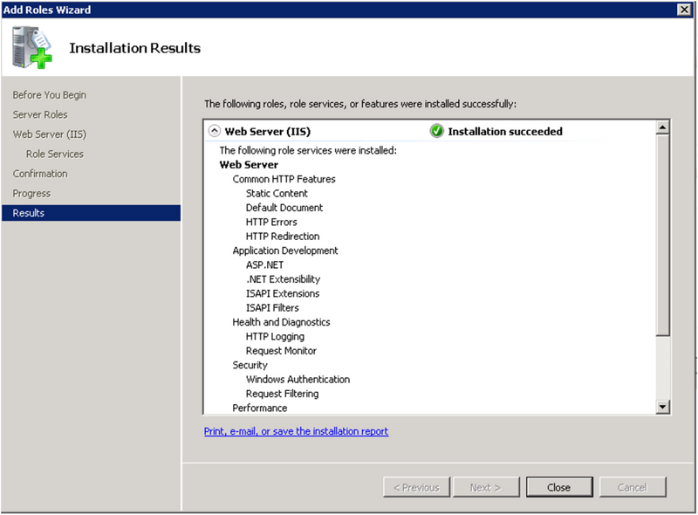Click the green Installation succeeded checkmark icon
The width and height of the screenshot is (698, 515).
pyautogui.click(x=436, y=131)
